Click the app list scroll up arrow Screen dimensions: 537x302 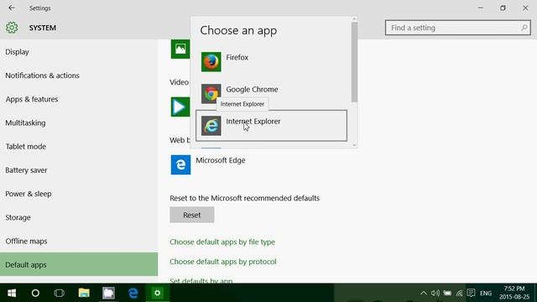(354, 19)
